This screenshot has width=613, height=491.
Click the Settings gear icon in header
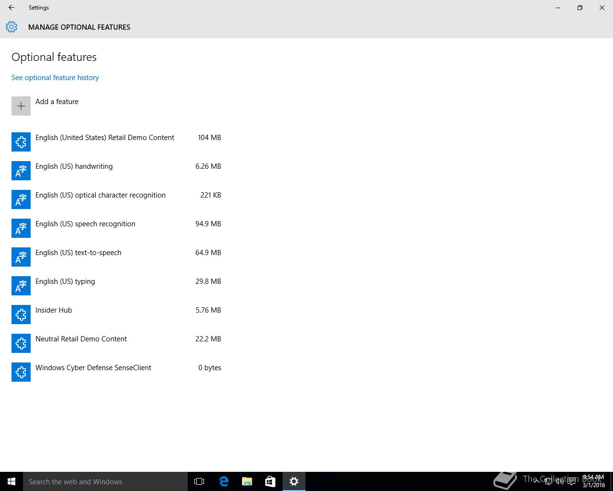pos(11,27)
